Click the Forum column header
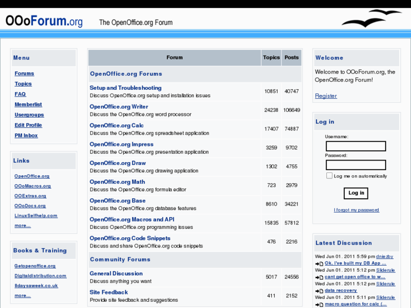This screenshot has width=411, height=308. pyautogui.click(x=175, y=58)
